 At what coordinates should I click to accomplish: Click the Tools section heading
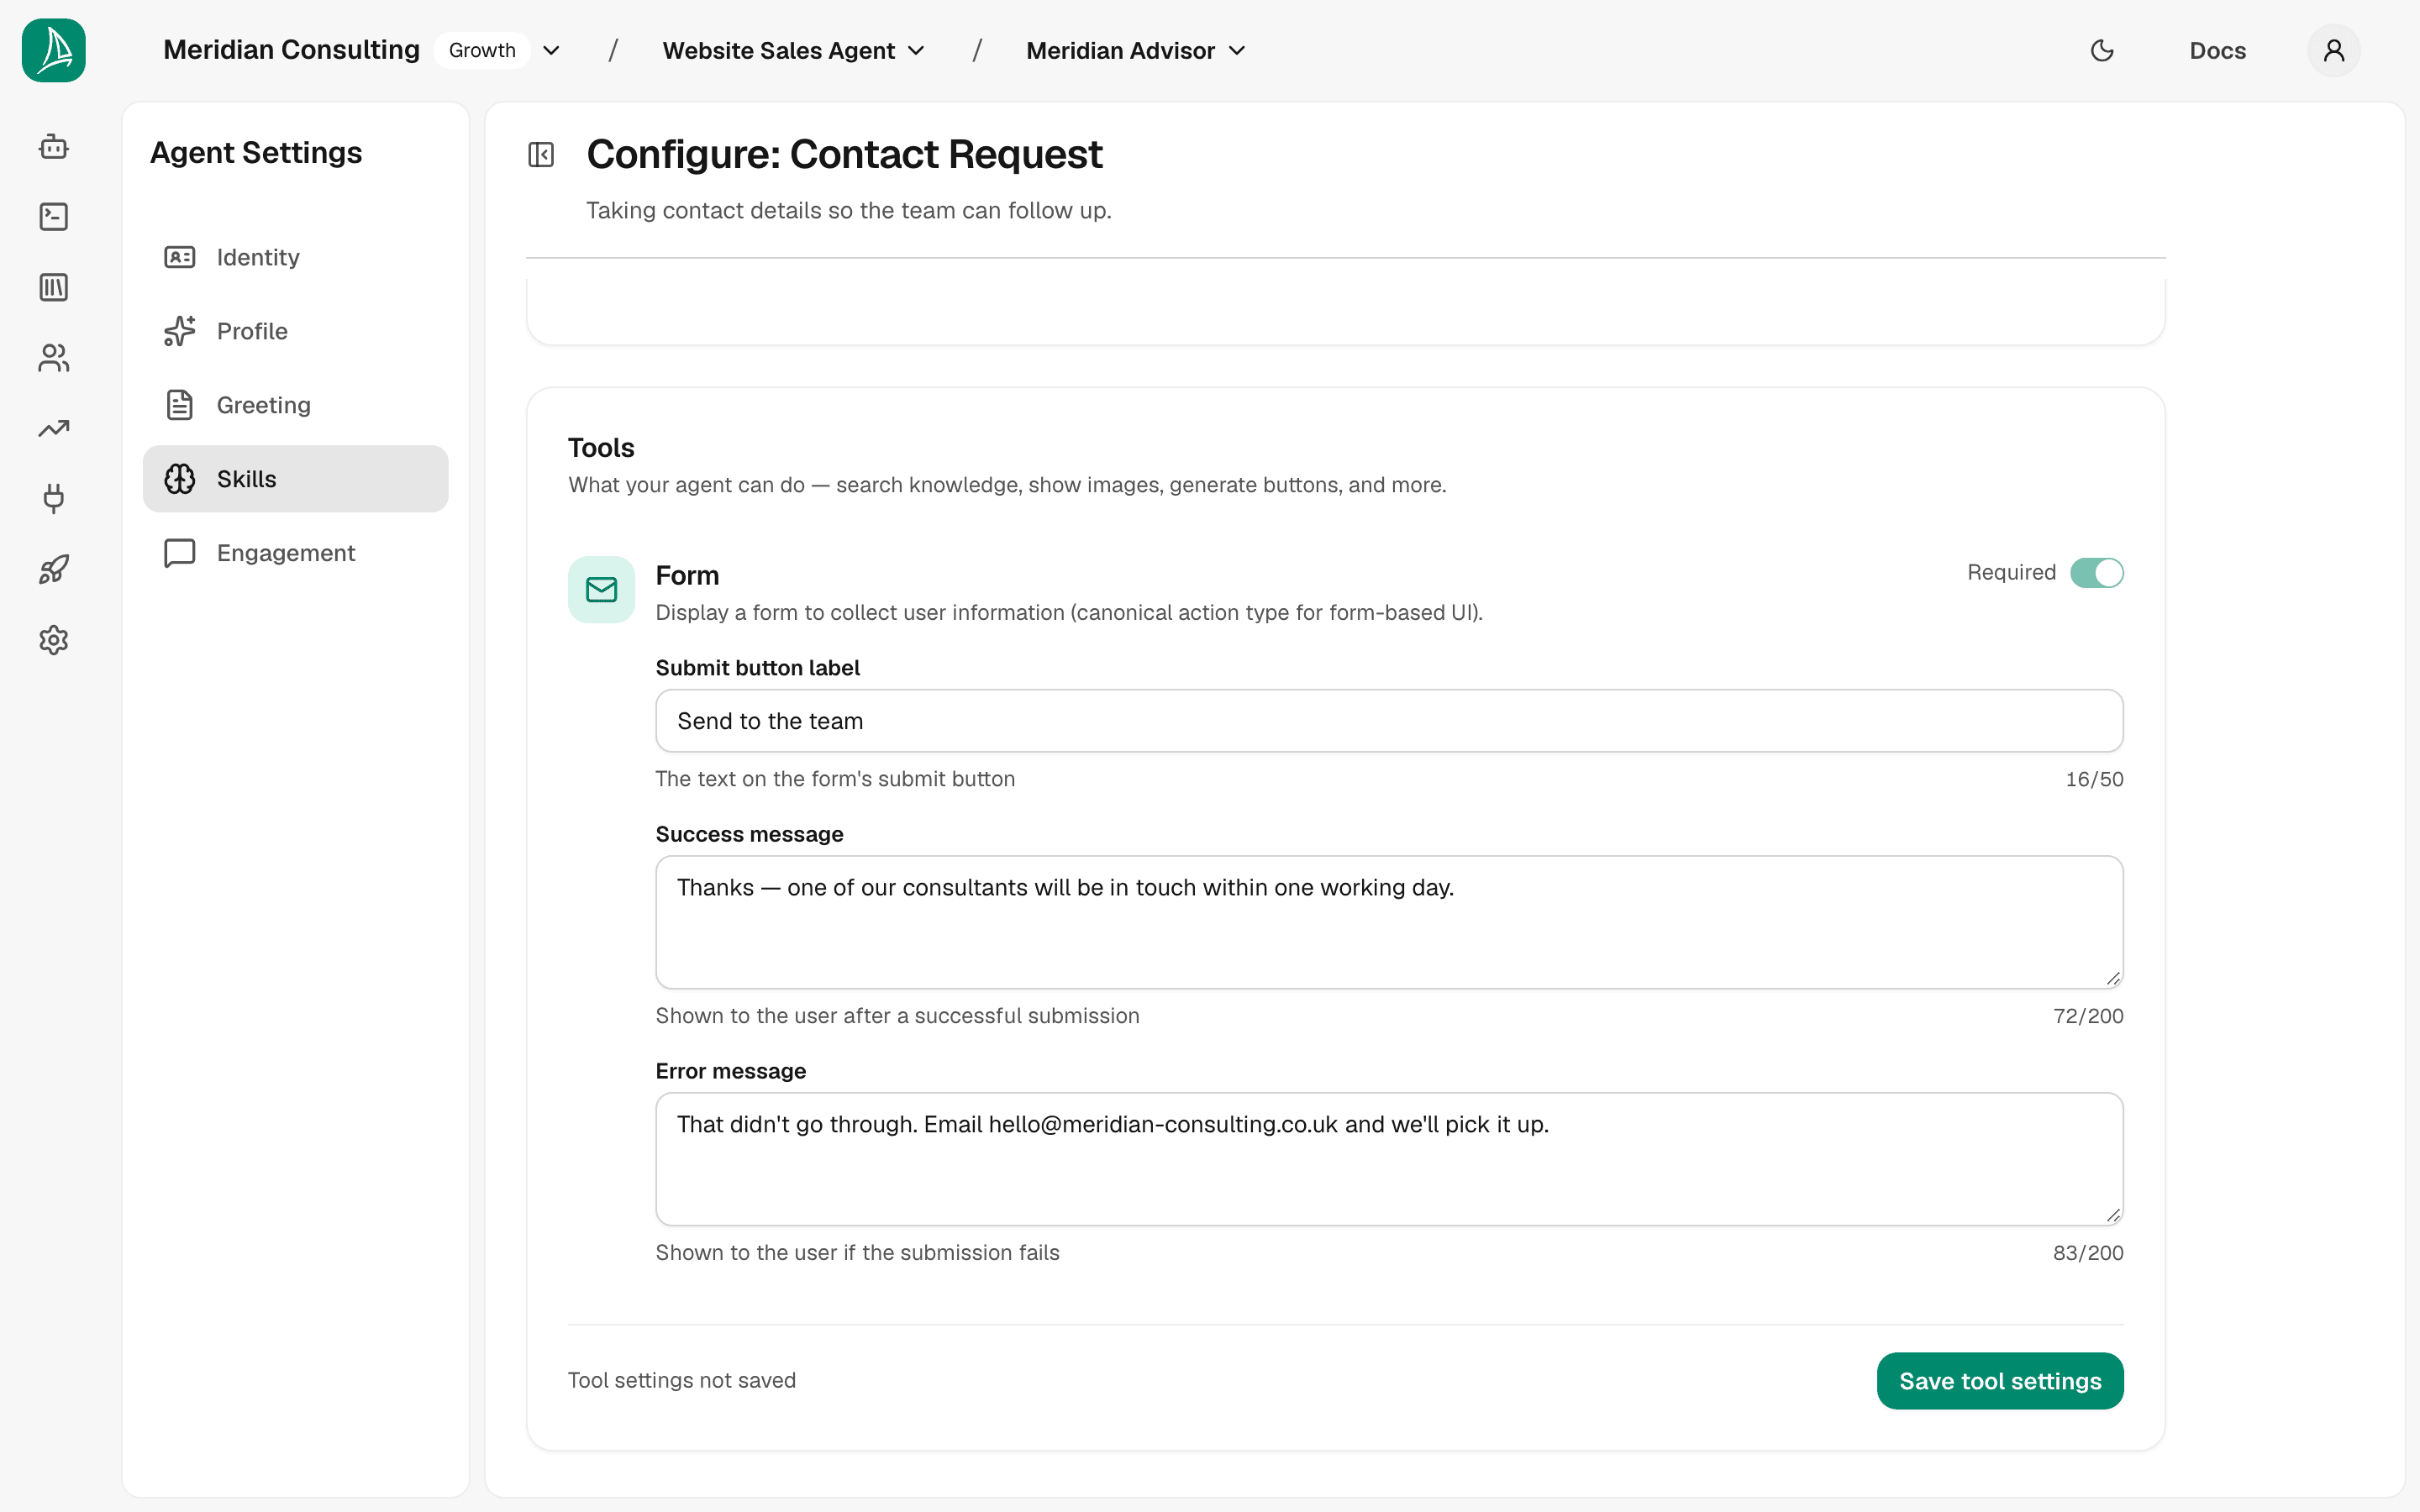point(601,448)
